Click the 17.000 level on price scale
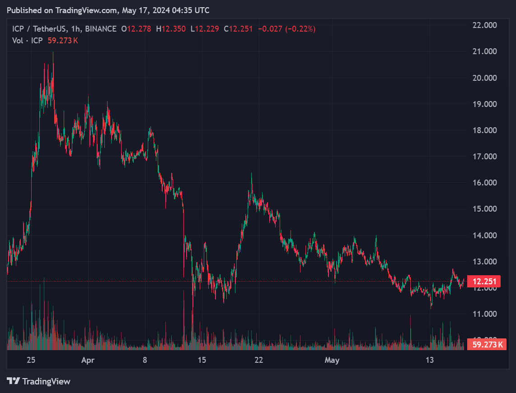Screen dimensions: 516x393 point(484,157)
